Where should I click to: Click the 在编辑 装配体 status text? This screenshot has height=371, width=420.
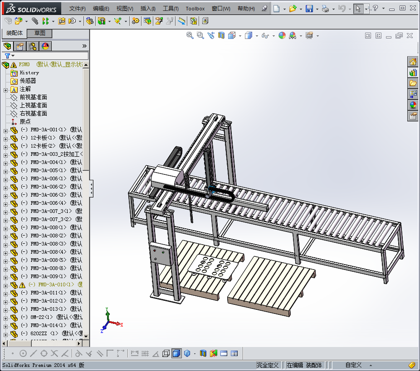point(304,365)
